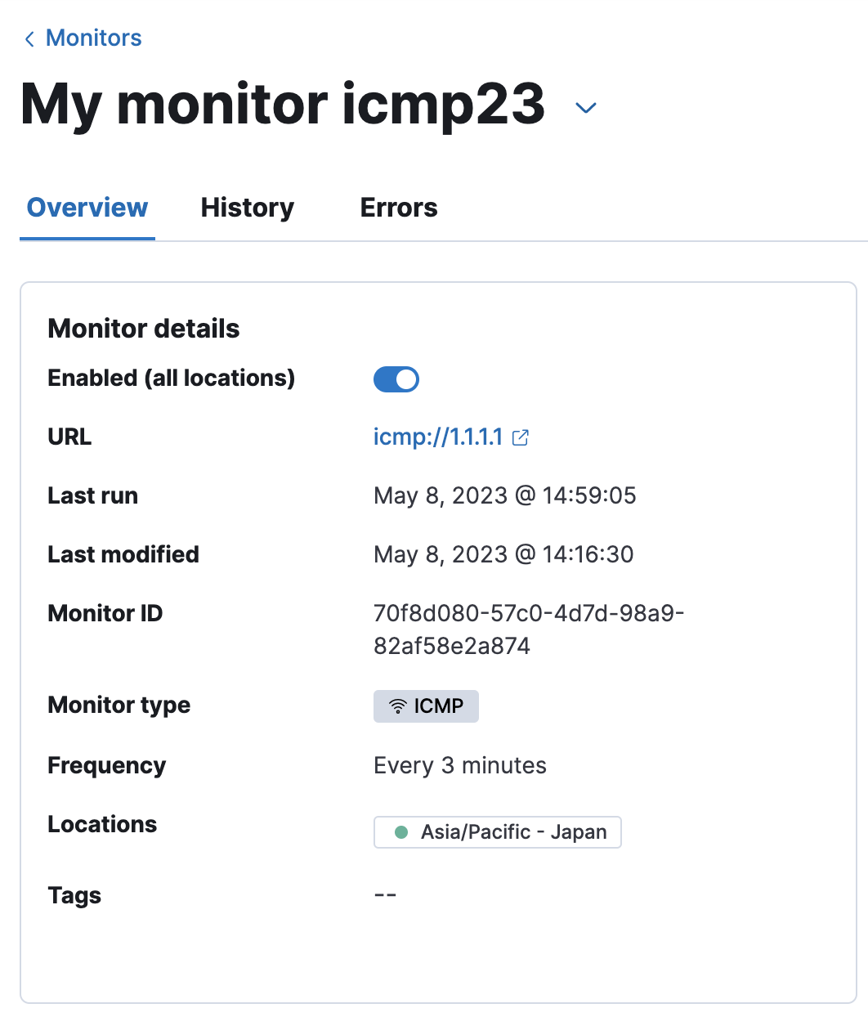Select the Monitor ID value 70f8d080-57c0
The width and height of the screenshot is (868, 1017).
(529, 629)
